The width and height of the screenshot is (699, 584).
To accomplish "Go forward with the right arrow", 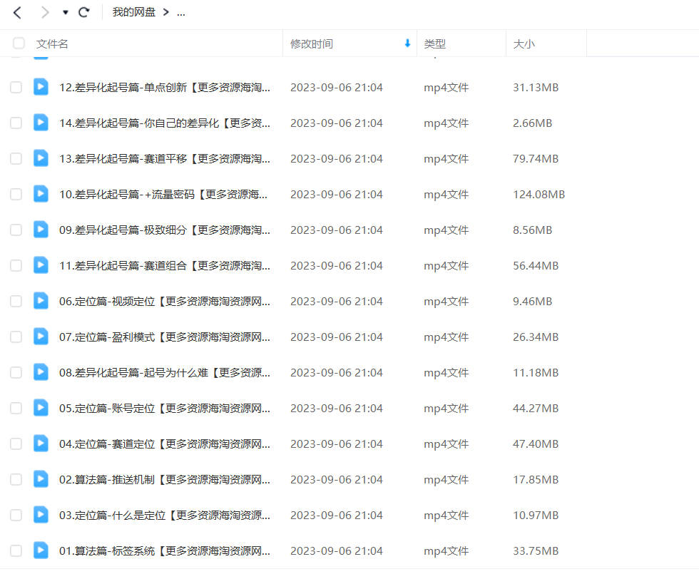I will pyautogui.click(x=44, y=13).
